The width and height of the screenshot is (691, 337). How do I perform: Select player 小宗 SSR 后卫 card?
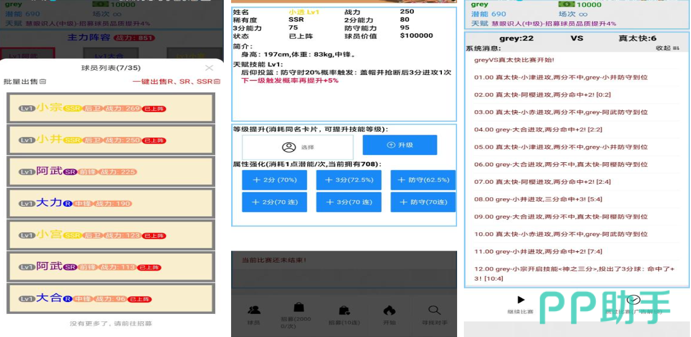click(x=110, y=108)
